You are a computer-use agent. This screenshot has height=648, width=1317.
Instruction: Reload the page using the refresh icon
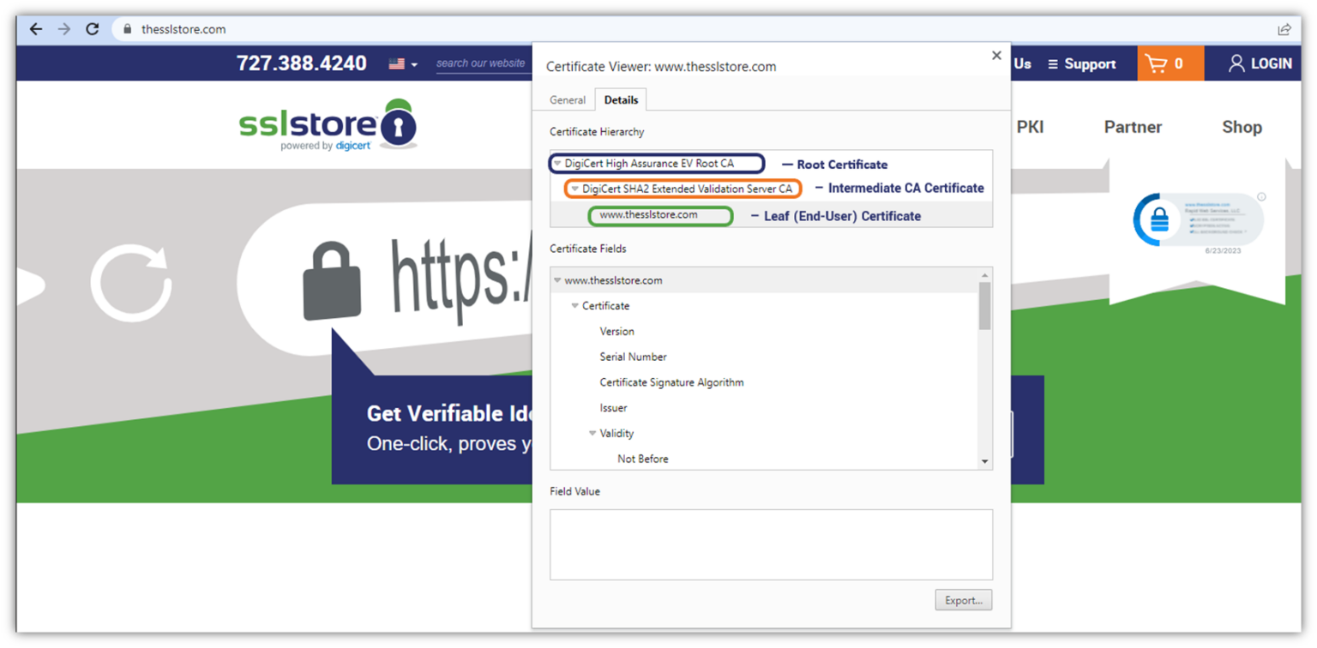93,28
